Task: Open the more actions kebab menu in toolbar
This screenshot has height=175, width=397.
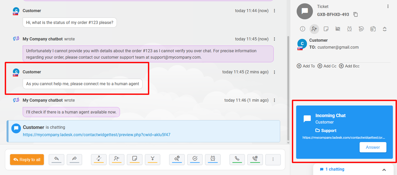Action: [273, 160]
